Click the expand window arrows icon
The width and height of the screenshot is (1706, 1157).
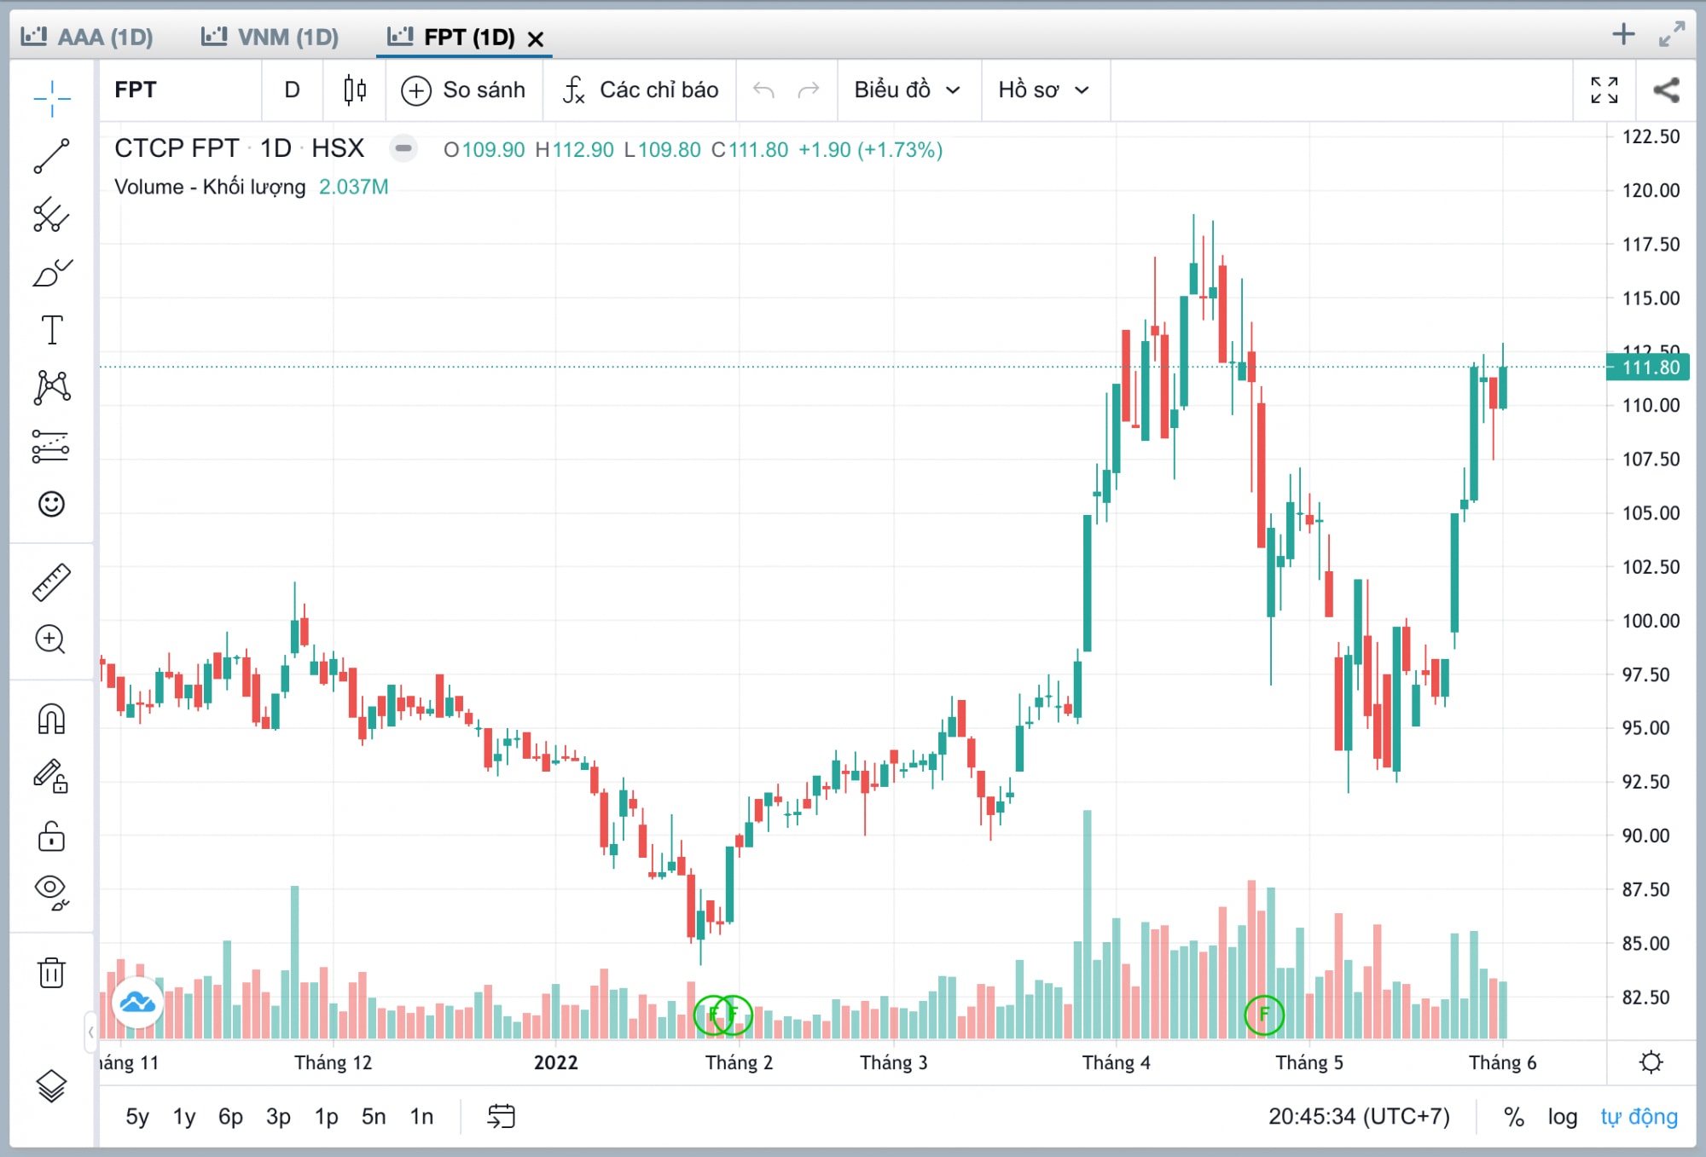pyautogui.click(x=1672, y=34)
